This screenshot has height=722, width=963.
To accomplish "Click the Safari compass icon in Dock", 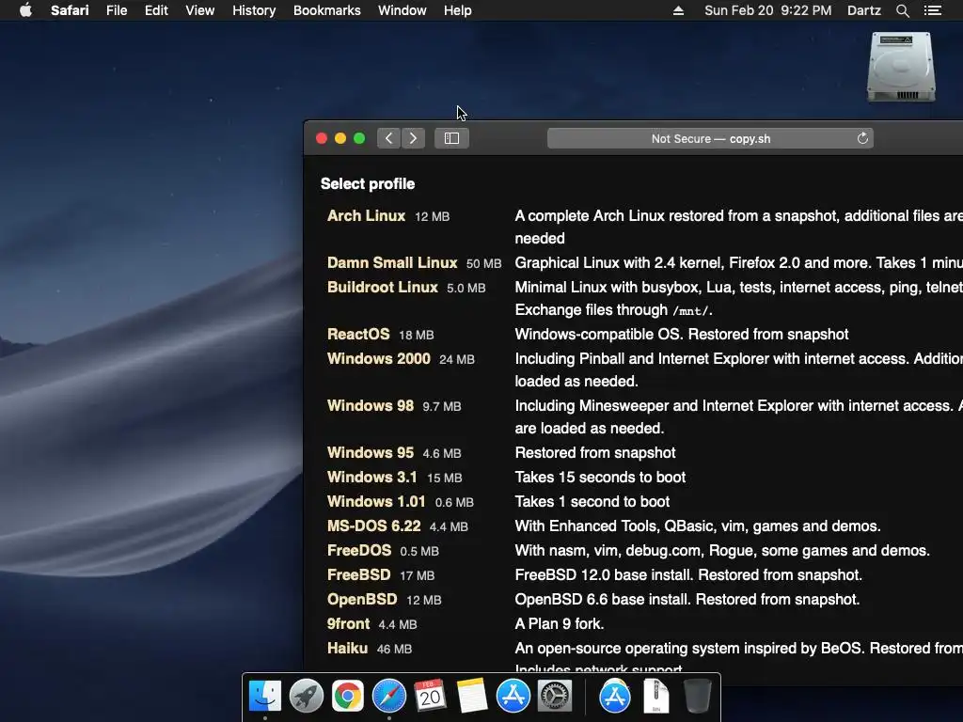I will (388, 696).
